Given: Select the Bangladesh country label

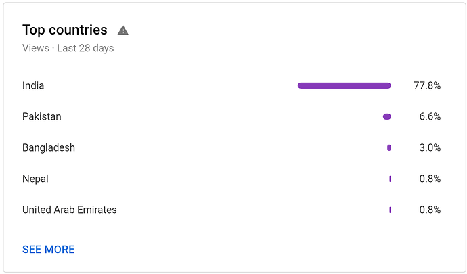Looking at the screenshot, I should pyautogui.click(x=49, y=147).
